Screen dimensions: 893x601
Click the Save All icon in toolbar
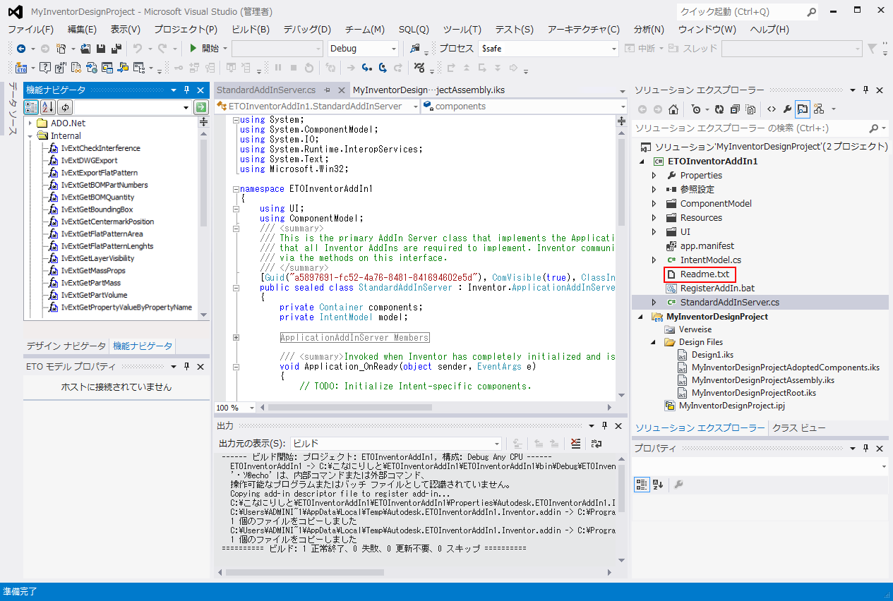[115, 49]
